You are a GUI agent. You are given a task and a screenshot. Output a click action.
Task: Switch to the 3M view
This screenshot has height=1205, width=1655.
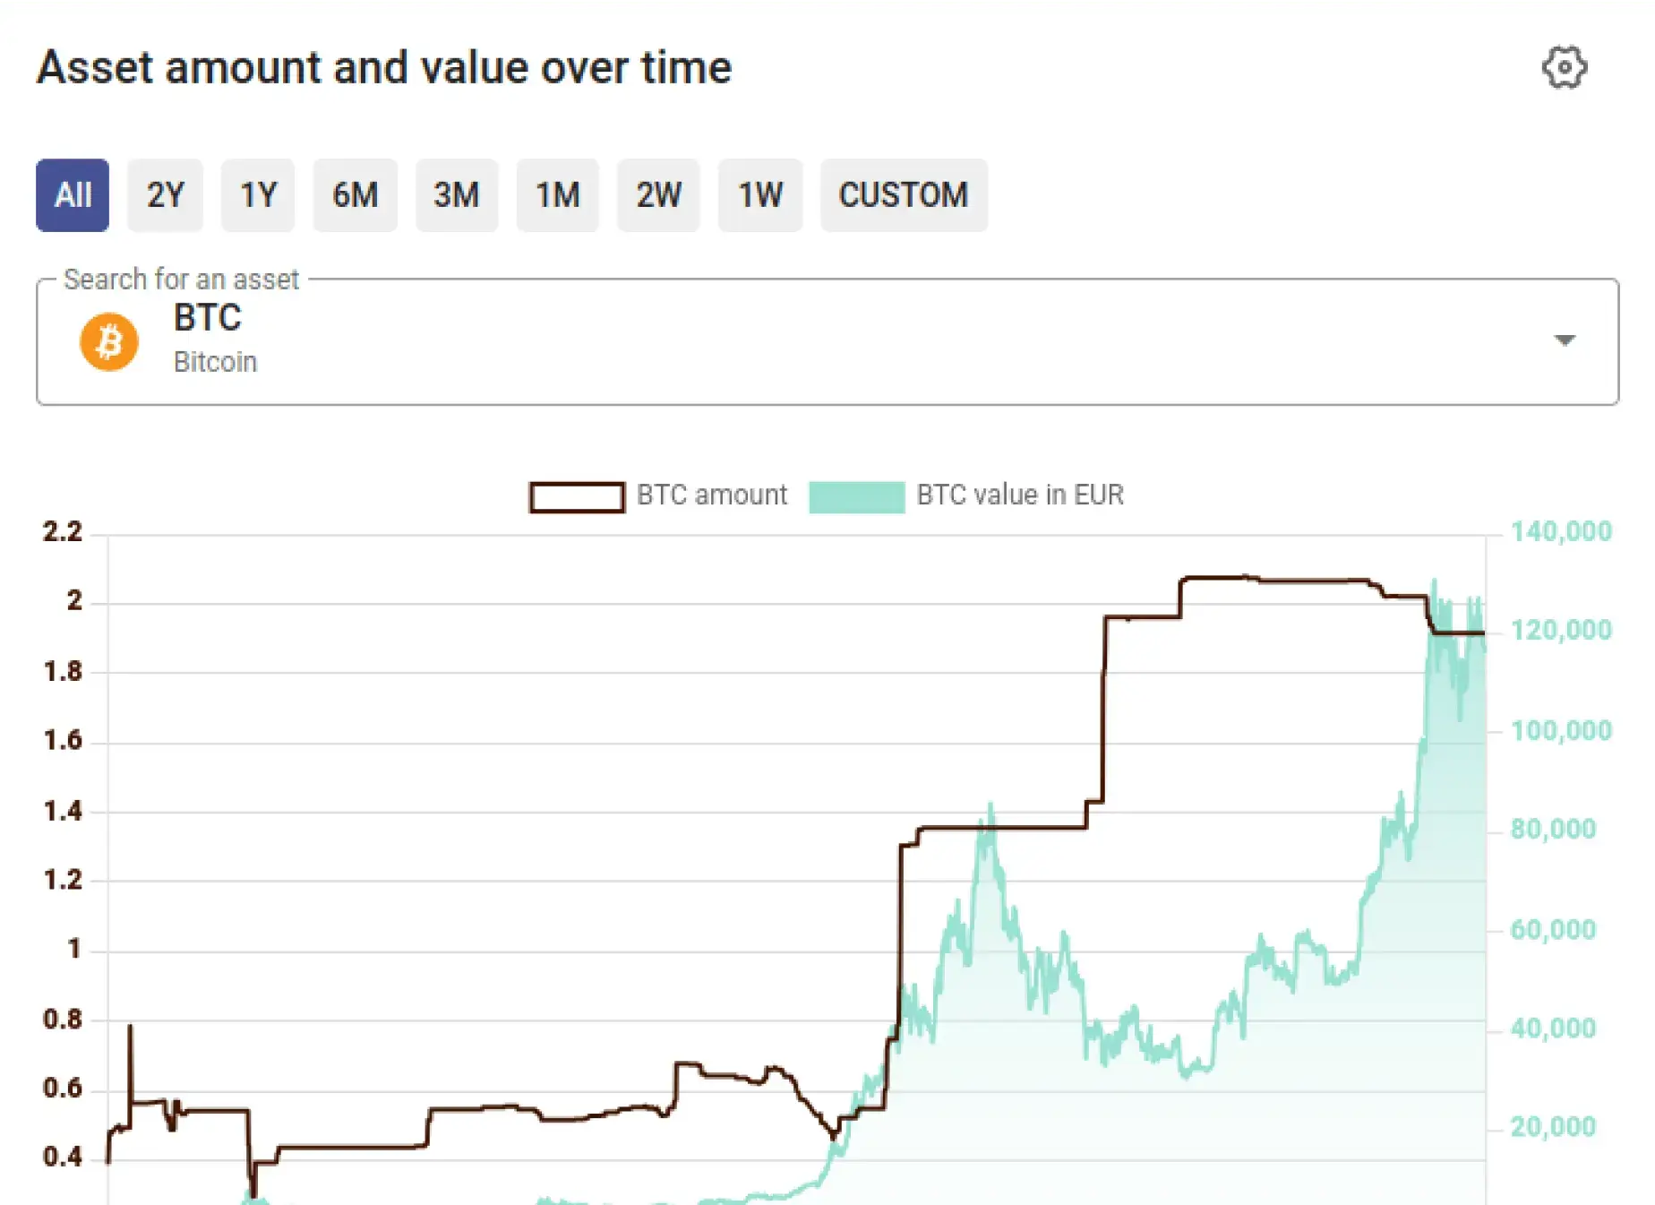pos(457,195)
